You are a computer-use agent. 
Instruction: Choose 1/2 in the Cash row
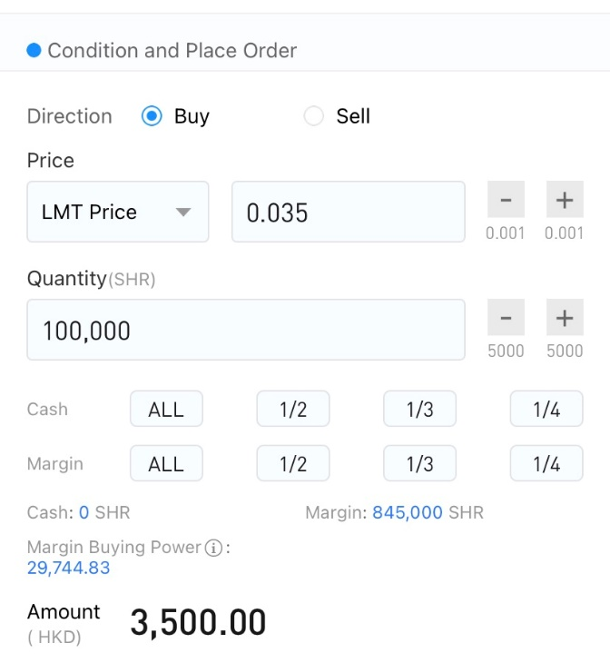coord(293,409)
